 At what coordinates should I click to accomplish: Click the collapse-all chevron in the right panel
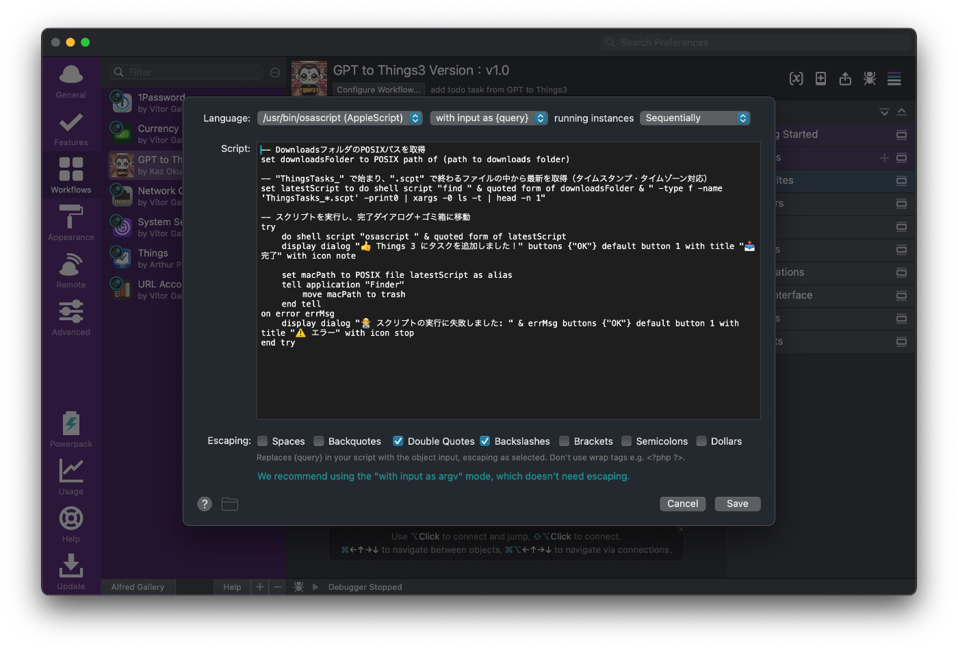click(x=884, y=112)
